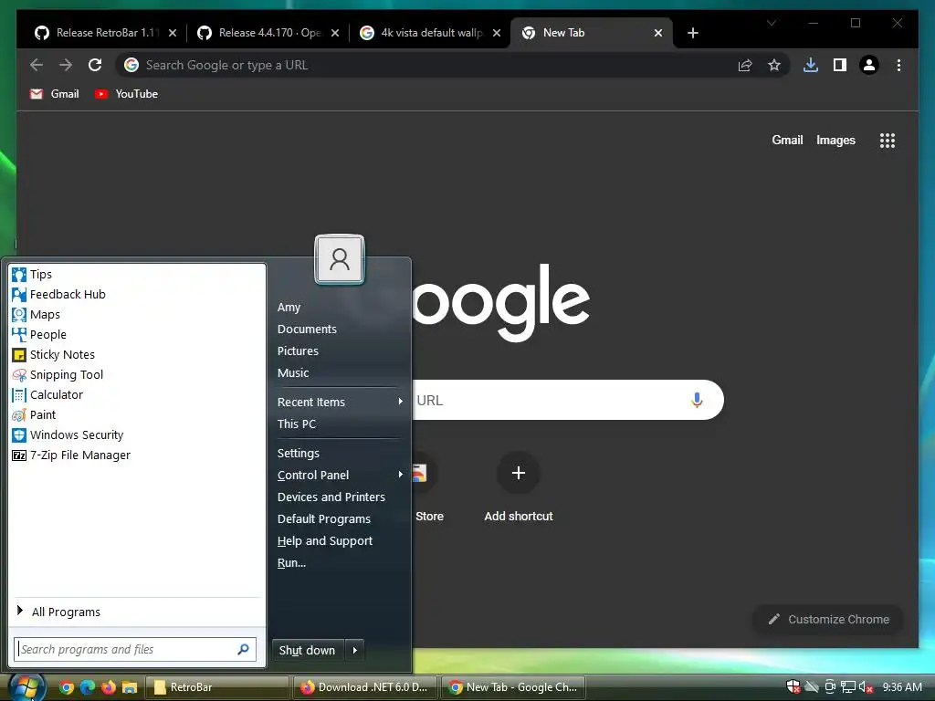Click the Shut down button
The height and width of the screenshot is (701, 935).
point(308,650)
